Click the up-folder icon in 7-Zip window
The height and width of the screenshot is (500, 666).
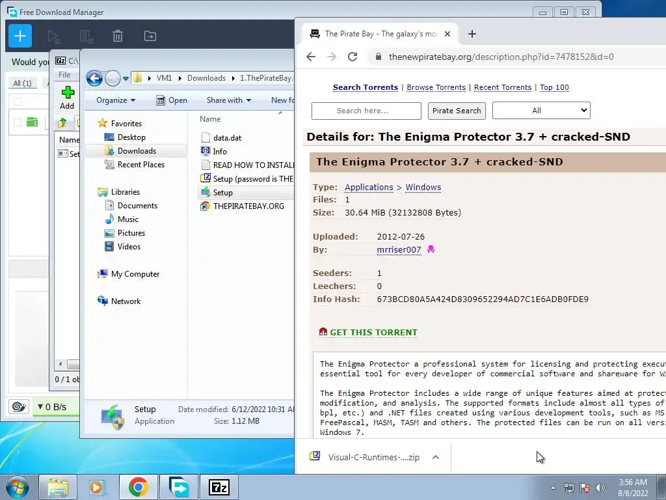click(x=62, y=123)
